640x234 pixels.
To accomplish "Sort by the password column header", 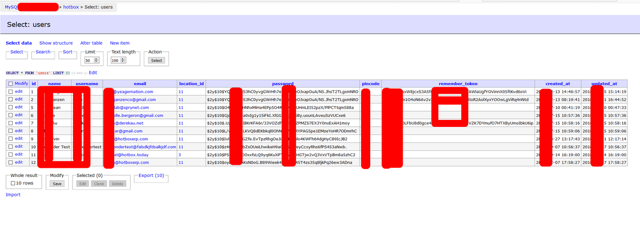I will [x=283, y=84].
